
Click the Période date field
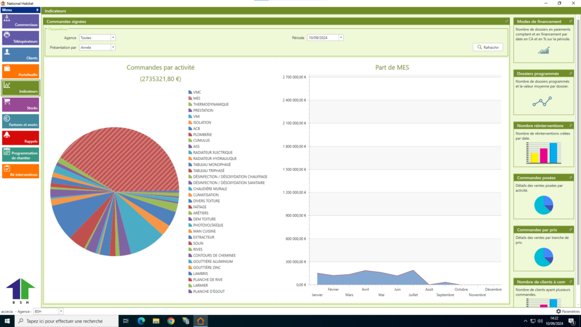coord(323,37)
